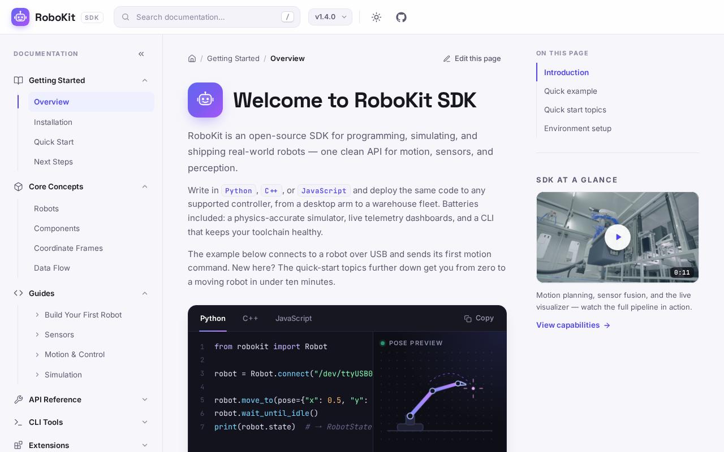This screenshot has height=452, width=724.
Task: Click the RoboKit robot logo in header
Action: pos(20,17)
